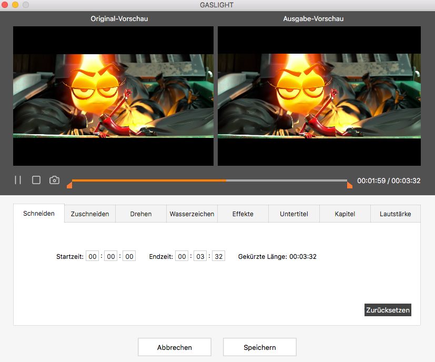435x362 pixels.
Task: Click the Original-Vorschau video preview
Action: pyautogui.click(x=113, y=96)
